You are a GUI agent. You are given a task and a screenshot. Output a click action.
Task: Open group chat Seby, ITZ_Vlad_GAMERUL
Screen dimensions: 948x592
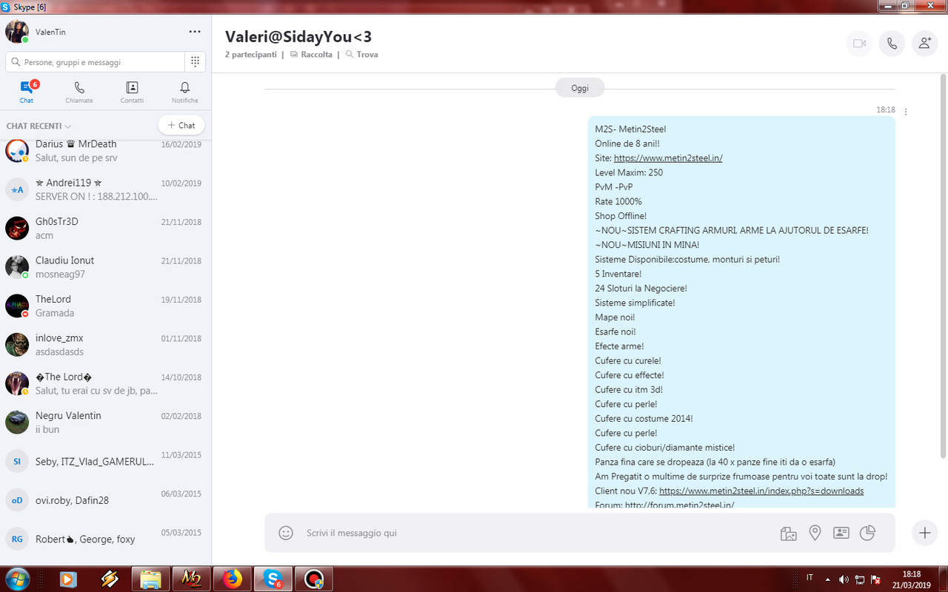pos(106,461)
